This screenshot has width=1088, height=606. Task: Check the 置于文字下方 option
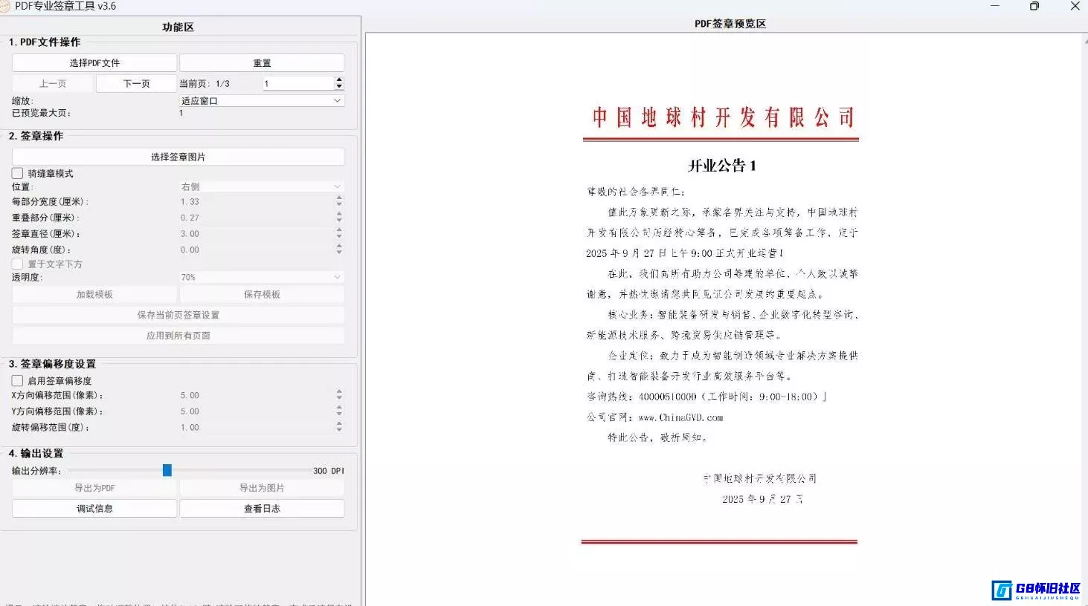pos(18,264)
